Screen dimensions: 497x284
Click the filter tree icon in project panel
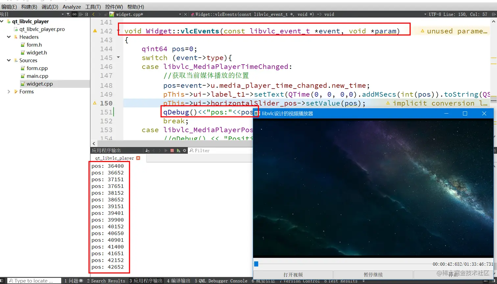tap(68, 14)
